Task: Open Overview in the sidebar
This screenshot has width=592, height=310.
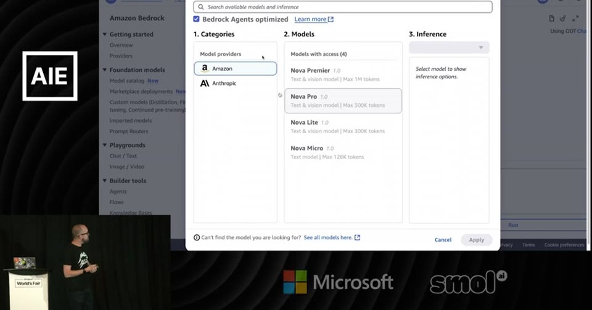Action: (121, 45)
